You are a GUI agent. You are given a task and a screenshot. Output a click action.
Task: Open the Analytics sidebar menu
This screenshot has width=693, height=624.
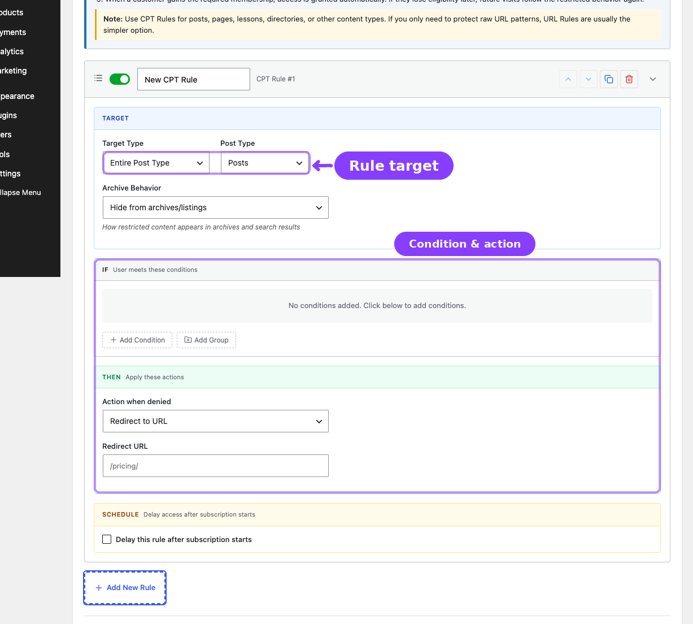point(12,51)
